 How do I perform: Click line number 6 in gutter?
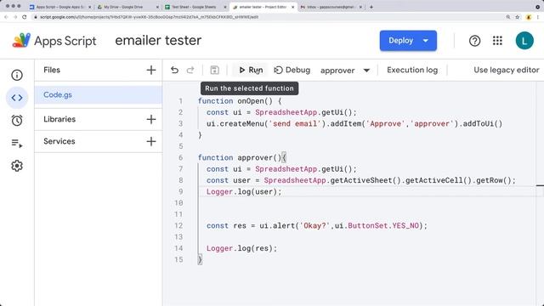click(180, 157)
